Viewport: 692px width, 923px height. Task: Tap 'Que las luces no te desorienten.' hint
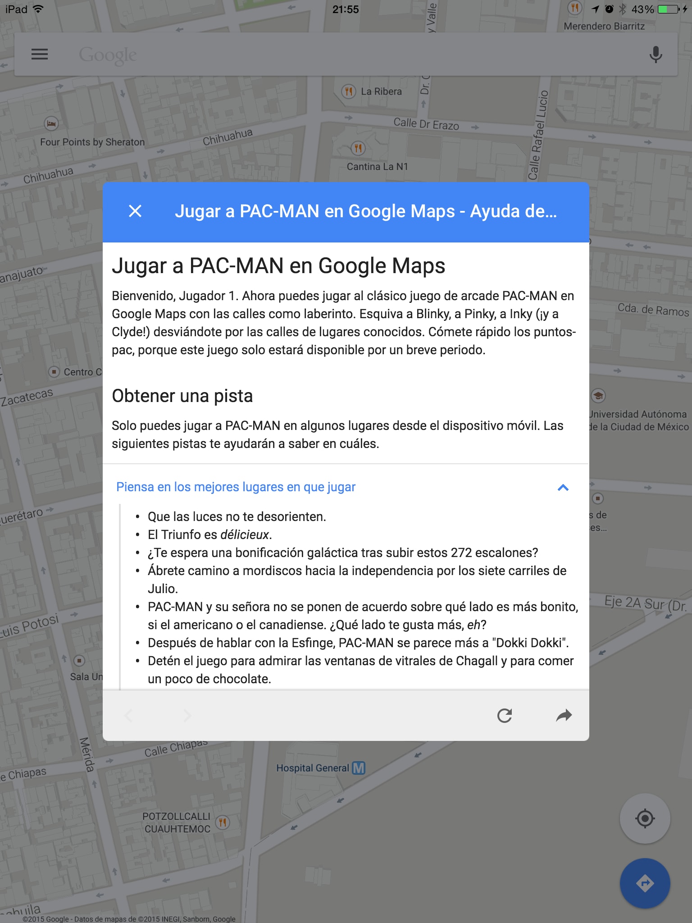point(237,516)
